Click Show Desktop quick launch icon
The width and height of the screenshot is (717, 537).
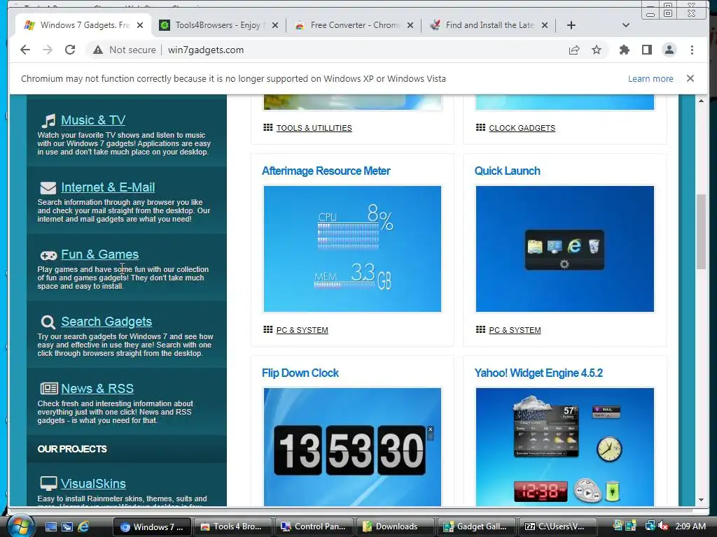click(50, 527)
